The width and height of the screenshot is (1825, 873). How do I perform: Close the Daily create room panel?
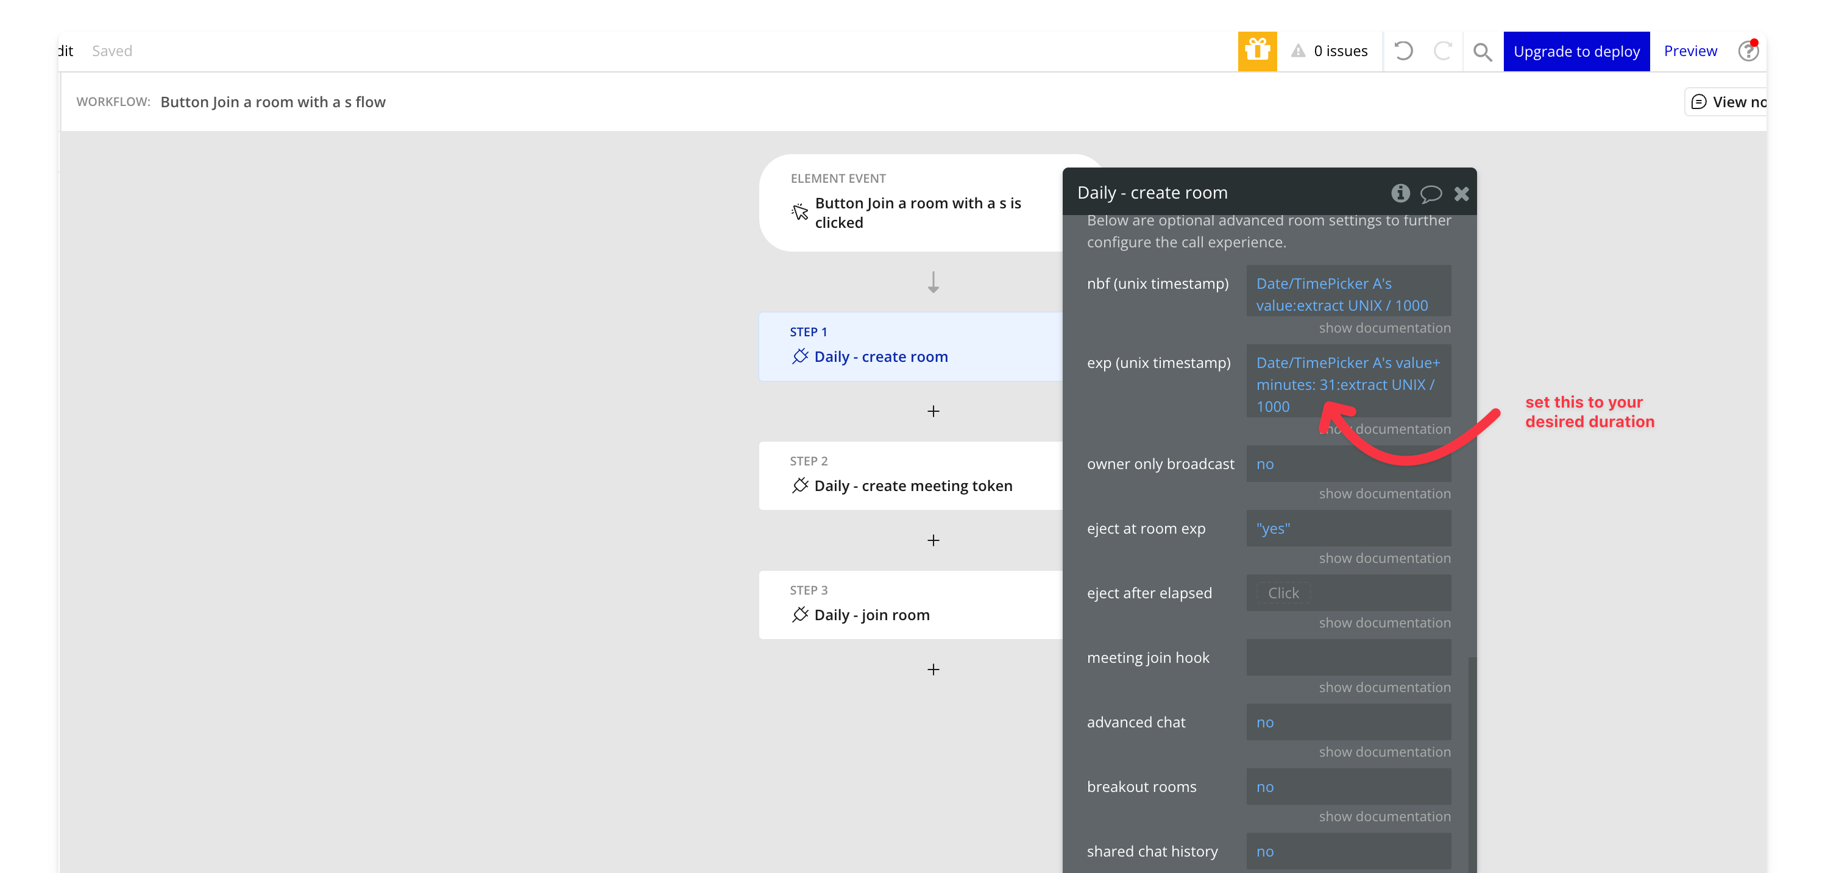pos(1461,193)
